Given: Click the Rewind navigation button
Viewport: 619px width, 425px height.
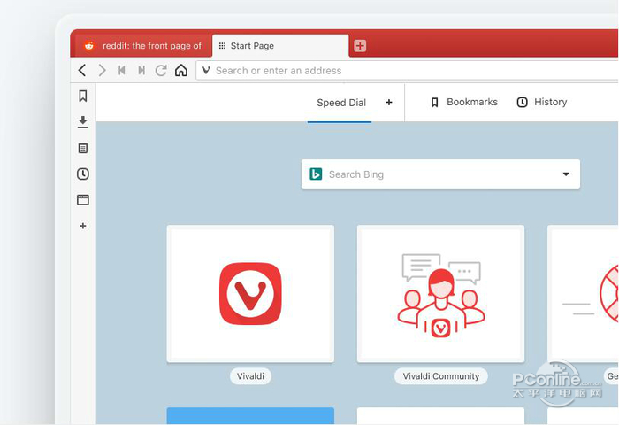Looking at the screenshot, I should tap(122, 70).
